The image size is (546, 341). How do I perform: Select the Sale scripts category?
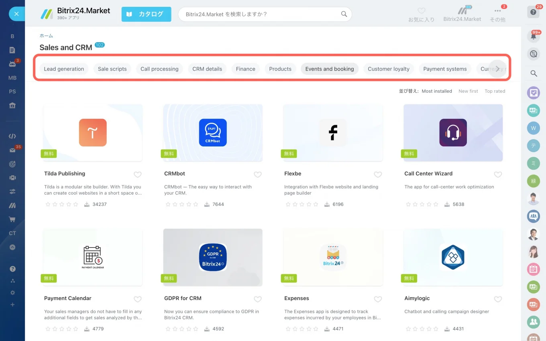coord(112,69)
